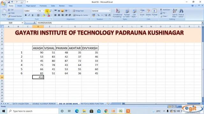This screenshot has height=114, width=204.
Task: Apply Comma Style
Action: click(x=102, y=15)
